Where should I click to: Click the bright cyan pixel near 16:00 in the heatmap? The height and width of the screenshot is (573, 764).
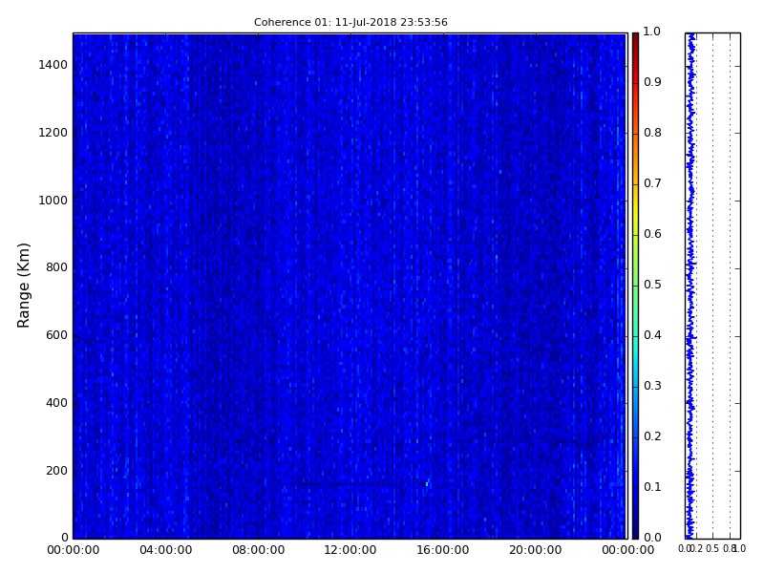pos(427,484)
